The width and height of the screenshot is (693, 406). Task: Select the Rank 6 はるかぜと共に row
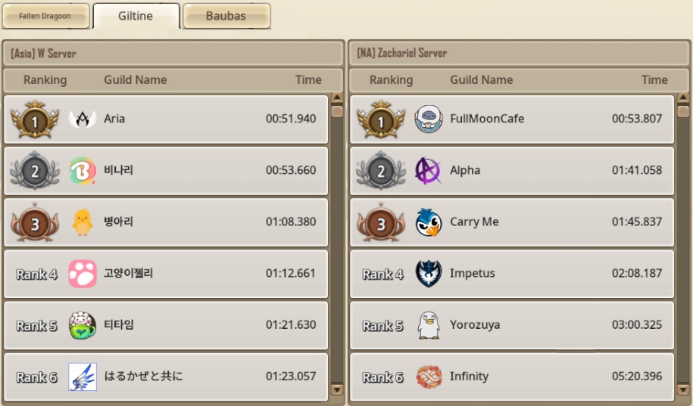coord(166,377)
